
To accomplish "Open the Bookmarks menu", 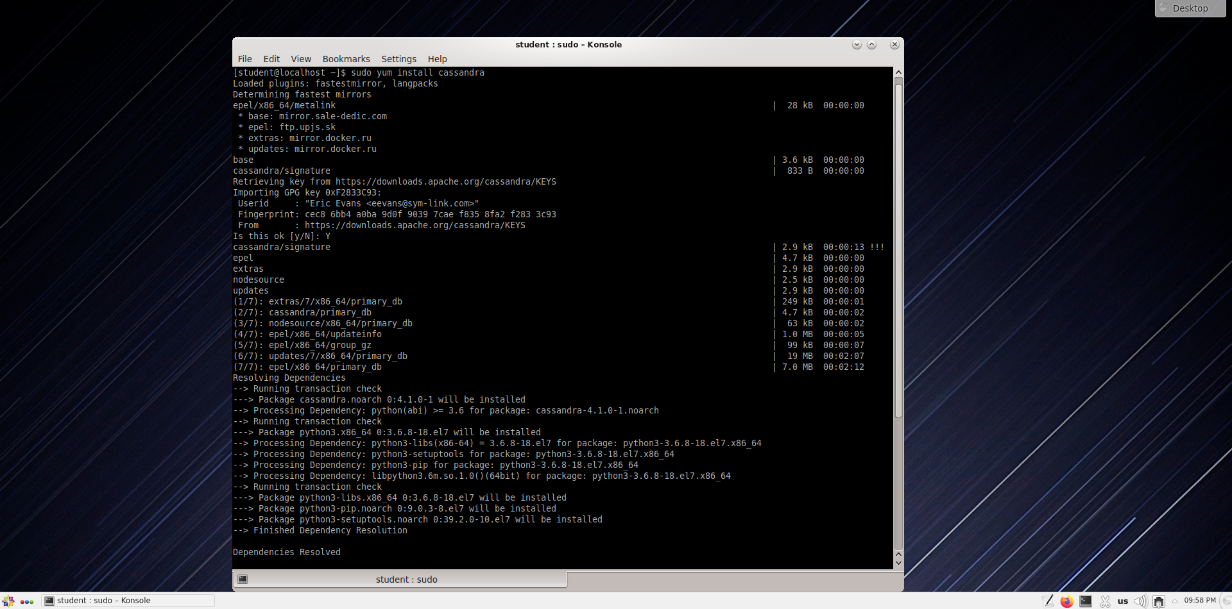I will (346, 59).
